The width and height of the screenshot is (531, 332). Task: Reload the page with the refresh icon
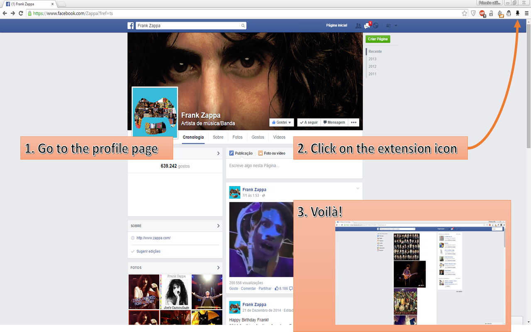tap(21, 13)
